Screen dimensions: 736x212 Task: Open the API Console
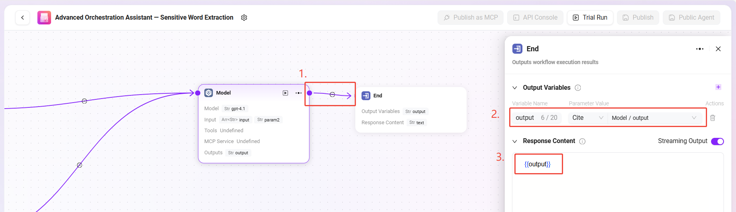click(535, 18)
